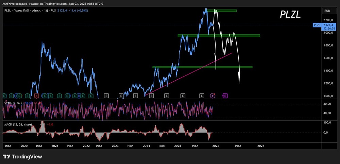
Task: Click the 2024 label on time axis
Action: (x=147, y=146)
